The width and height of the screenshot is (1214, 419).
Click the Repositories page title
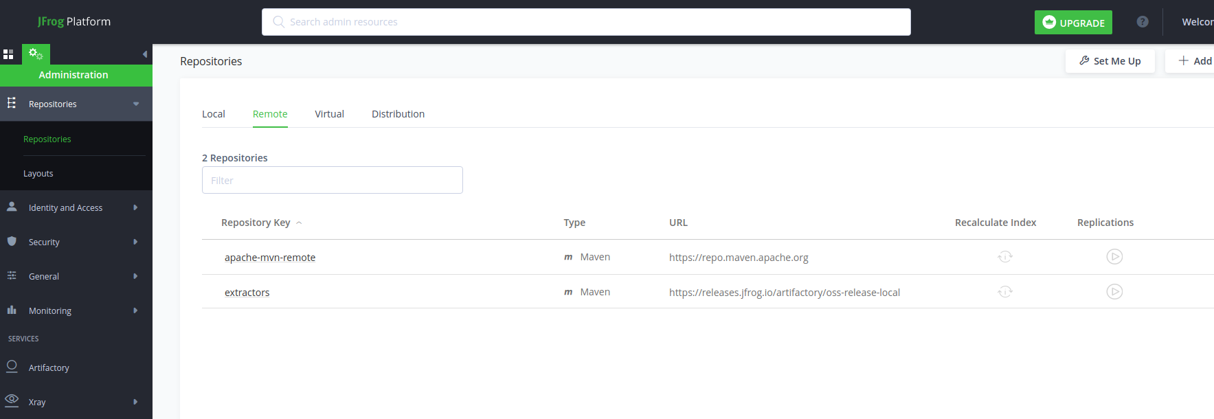pyautogui.click(x=211, y=61)
